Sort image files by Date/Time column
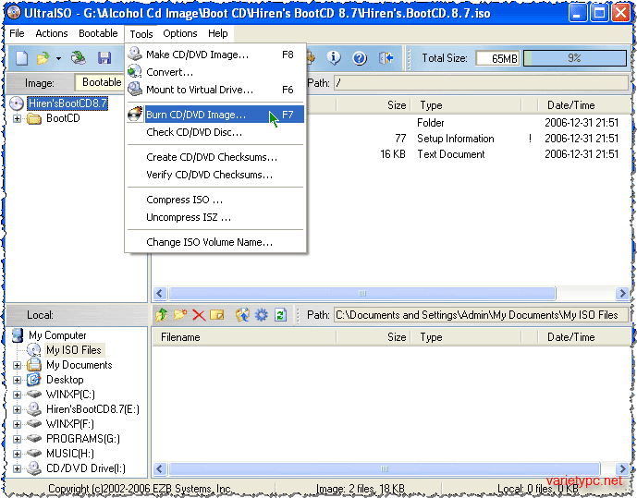The height and width of the screenshot is (498, 637). click(x=584, y=105)
